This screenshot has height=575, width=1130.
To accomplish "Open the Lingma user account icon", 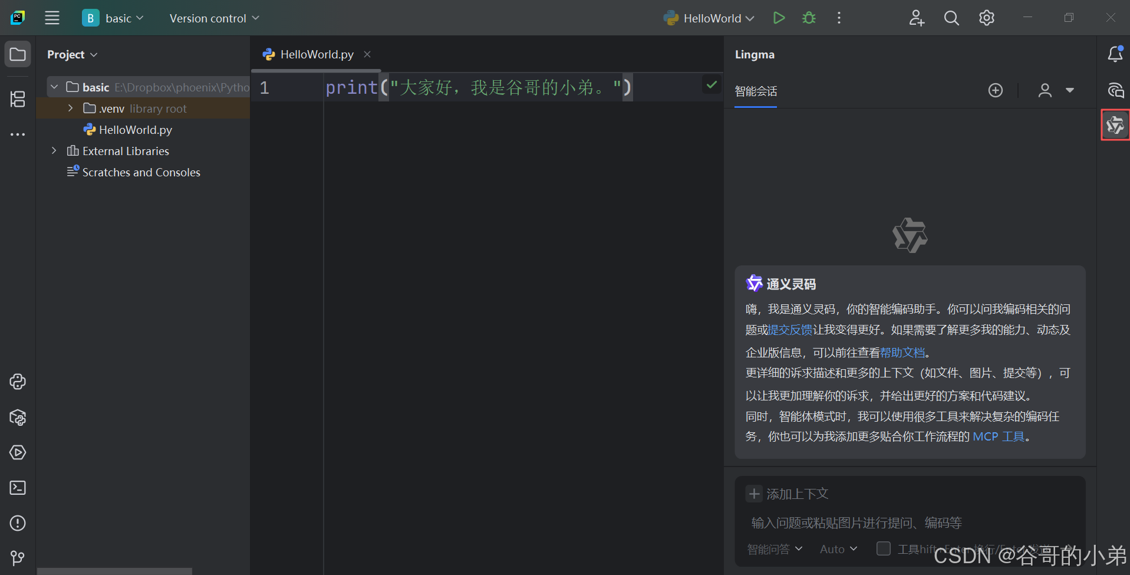I will (1045, 90).
